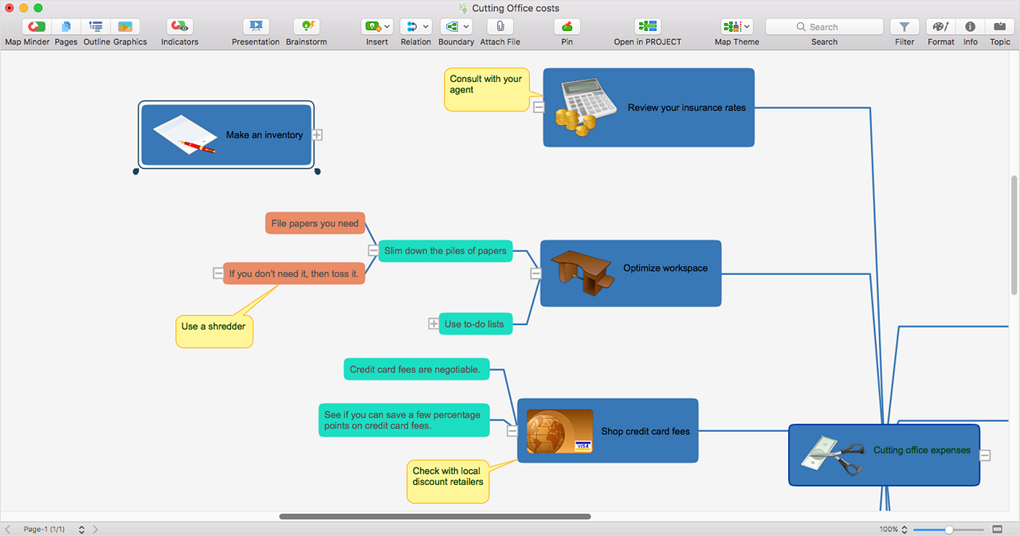The width and height of the screenshot is (1020, 536).
Task: Click the green full-screen window button
Action: coord(38,8)
